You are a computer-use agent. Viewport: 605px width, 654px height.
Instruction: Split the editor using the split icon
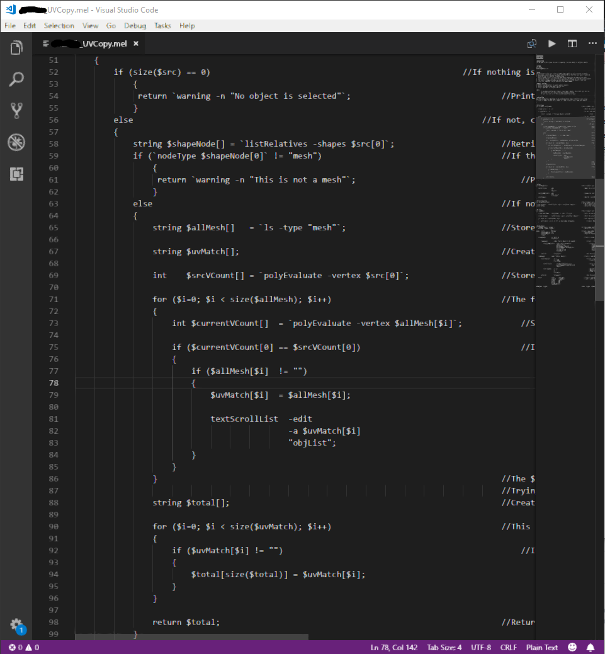pos(573,43)
